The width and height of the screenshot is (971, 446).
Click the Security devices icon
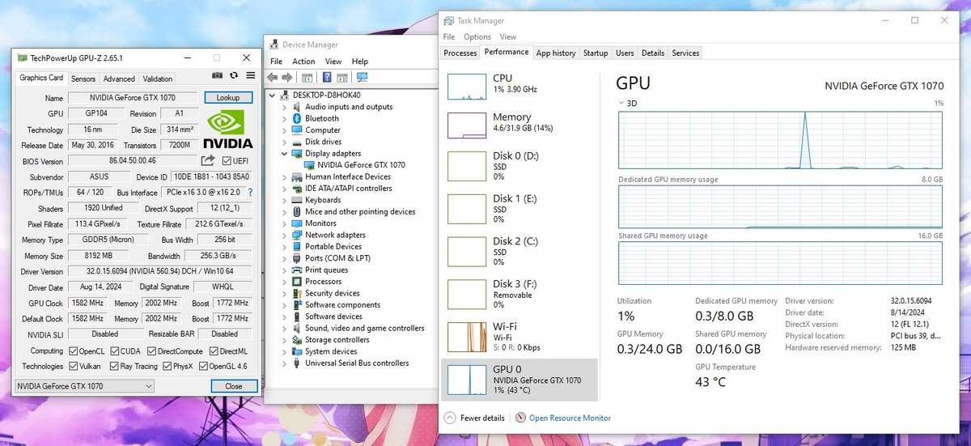[x=297, y=293]
